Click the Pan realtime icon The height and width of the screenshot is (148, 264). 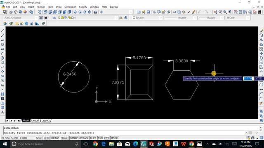click(x=215, y=12)
